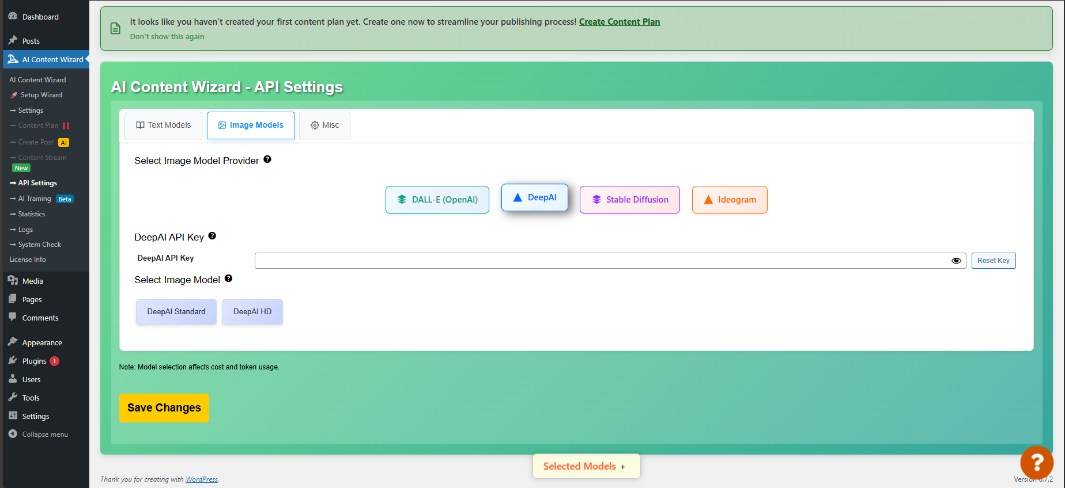Expand the Selected Models panel
The height and width of the screenshot is (488, 1065).
tap(586, 466)
